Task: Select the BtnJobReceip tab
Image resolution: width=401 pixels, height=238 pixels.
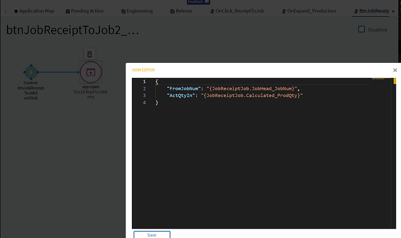Action: (x=371, y=11)
